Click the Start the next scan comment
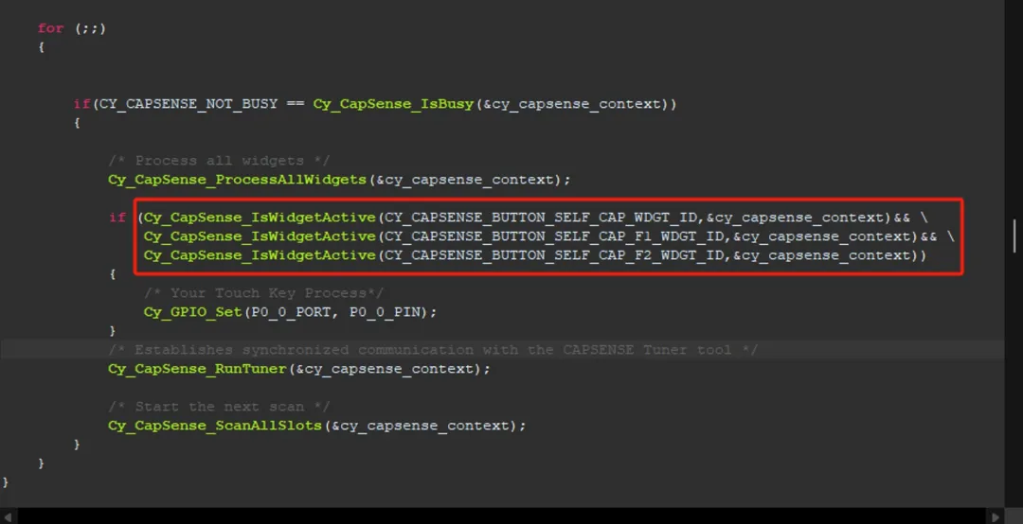 point(219,406)
